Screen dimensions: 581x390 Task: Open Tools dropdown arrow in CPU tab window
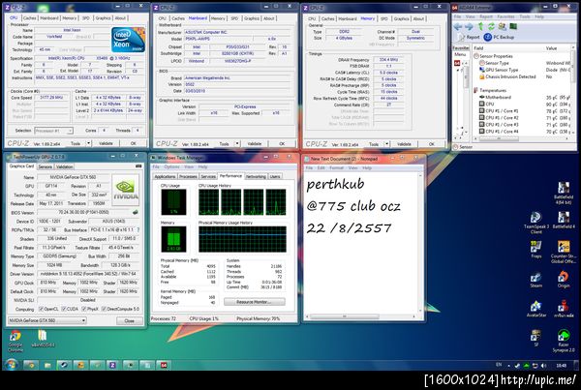tap(88, 143)
